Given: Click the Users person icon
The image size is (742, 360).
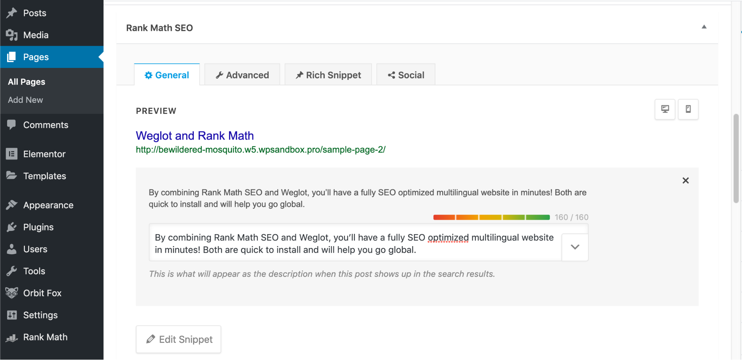Looking at the screenshot, I should point(12,249).
